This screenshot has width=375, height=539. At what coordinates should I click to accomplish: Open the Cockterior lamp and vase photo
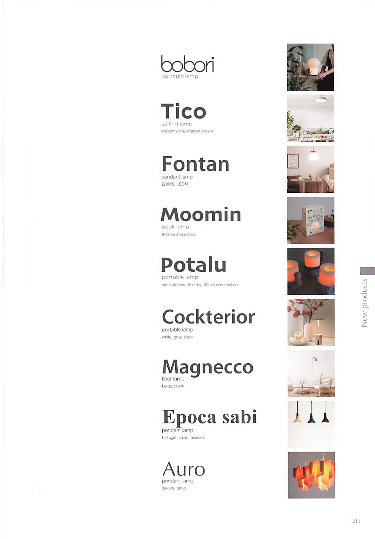[311, 322]
